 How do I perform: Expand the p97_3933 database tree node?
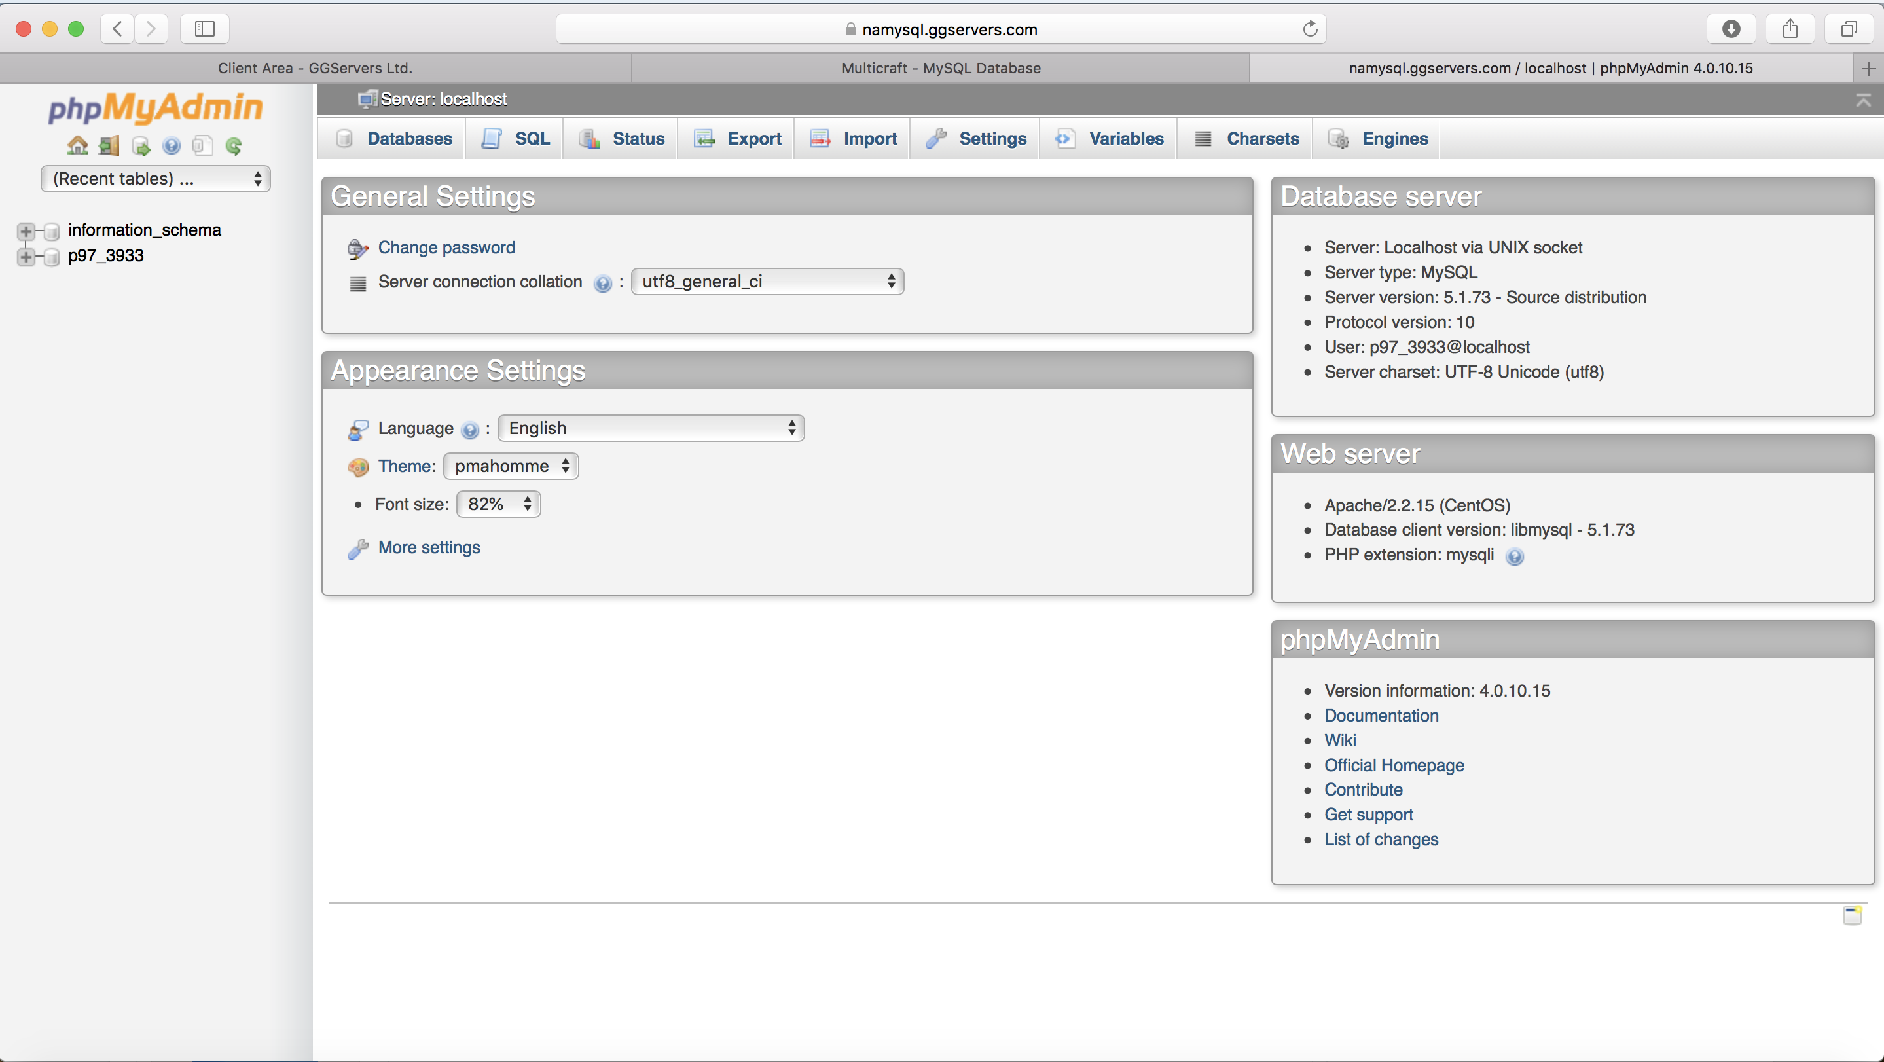tap(26, 257)
